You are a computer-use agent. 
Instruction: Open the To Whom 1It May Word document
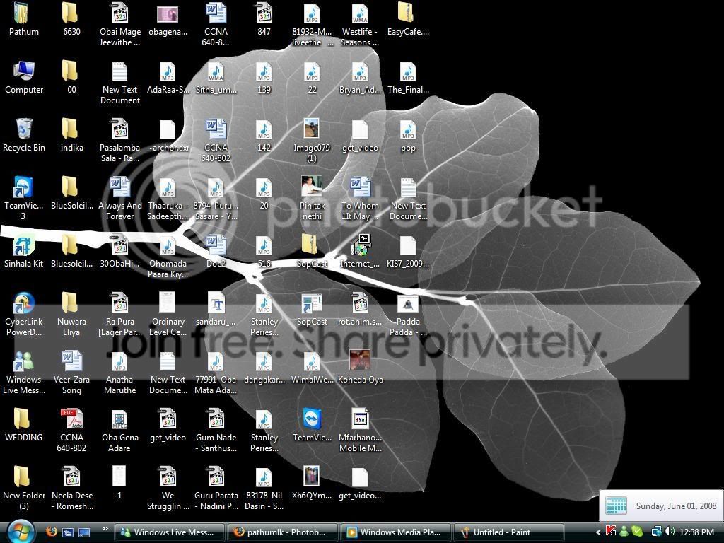pyautogui.click(x=360, y=187)
